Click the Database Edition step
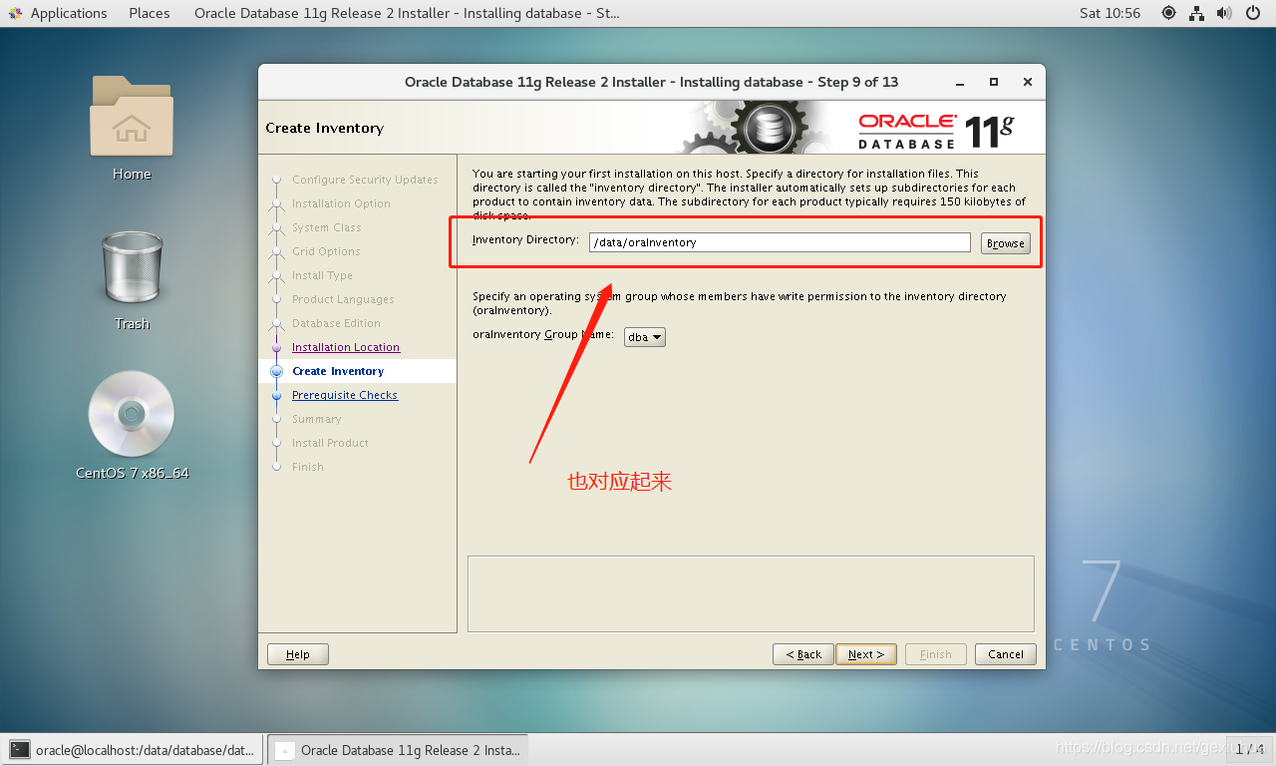 point(336,323)
